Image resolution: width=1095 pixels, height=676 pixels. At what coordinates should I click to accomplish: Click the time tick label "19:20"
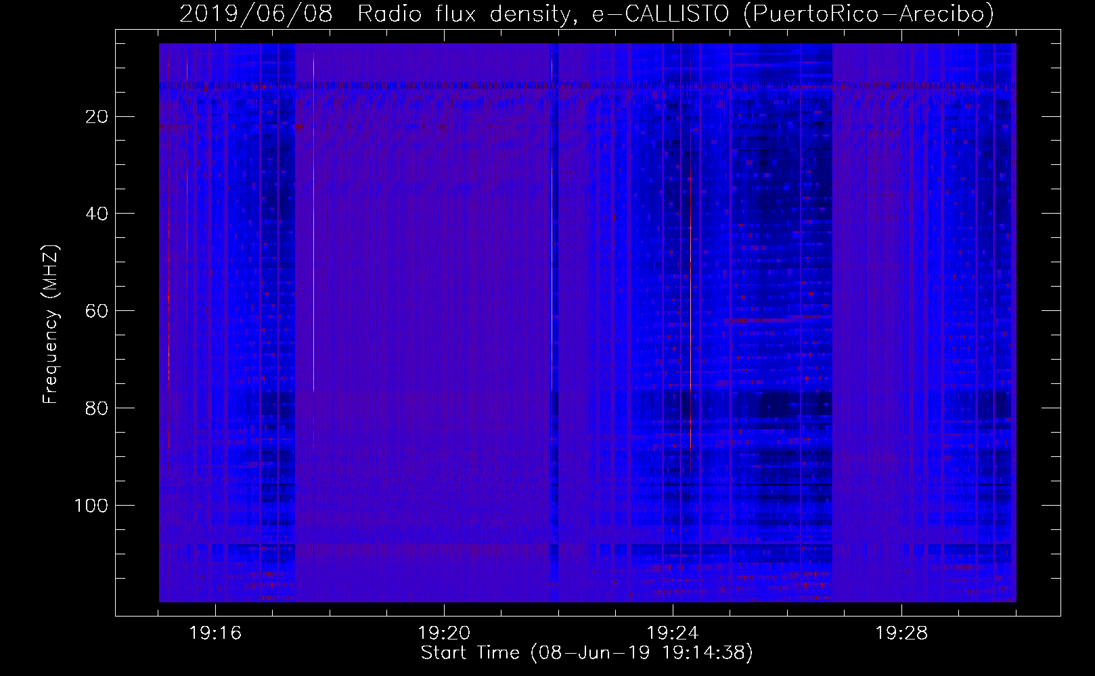(444, 633)
